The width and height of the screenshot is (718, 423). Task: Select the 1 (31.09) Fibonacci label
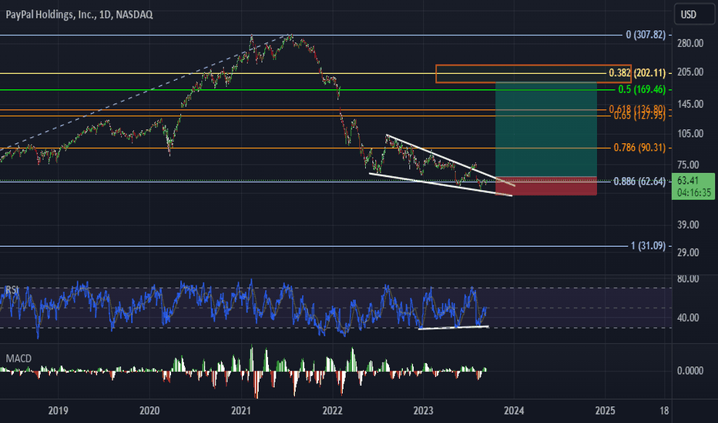click(648, 245)
